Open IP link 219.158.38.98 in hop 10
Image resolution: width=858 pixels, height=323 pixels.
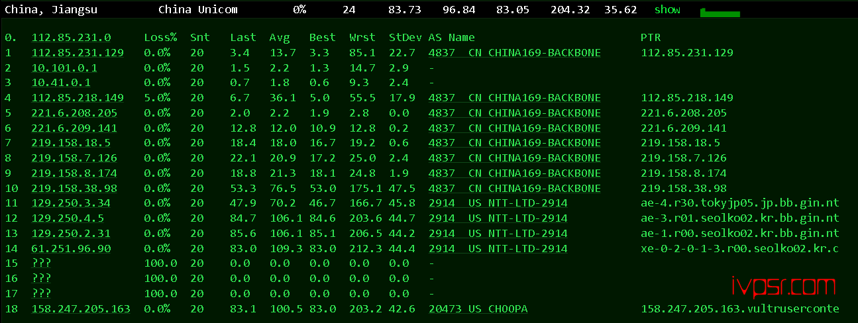pyautogui.click(x=74, y=189)
